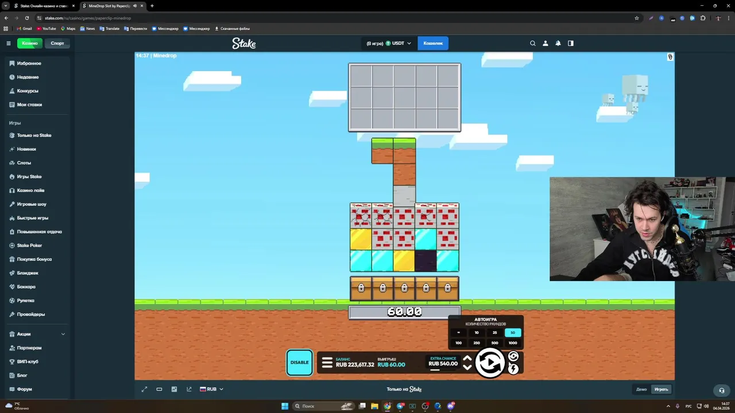Image resolution: width=735 pixels, height=413 pixels.
Task: Enter fullscreen mode for the game
Action: 144,389
